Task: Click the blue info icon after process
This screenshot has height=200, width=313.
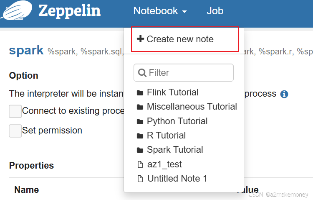Action: [x=284, y=94]
